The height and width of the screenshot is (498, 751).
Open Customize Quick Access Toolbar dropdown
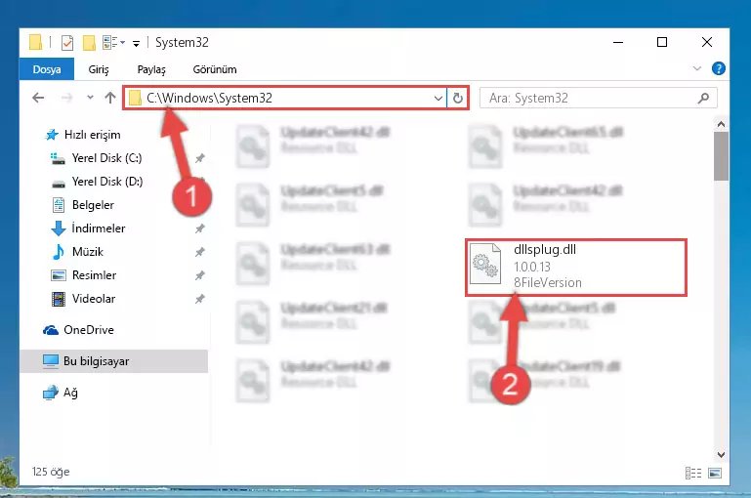(136, 44)
